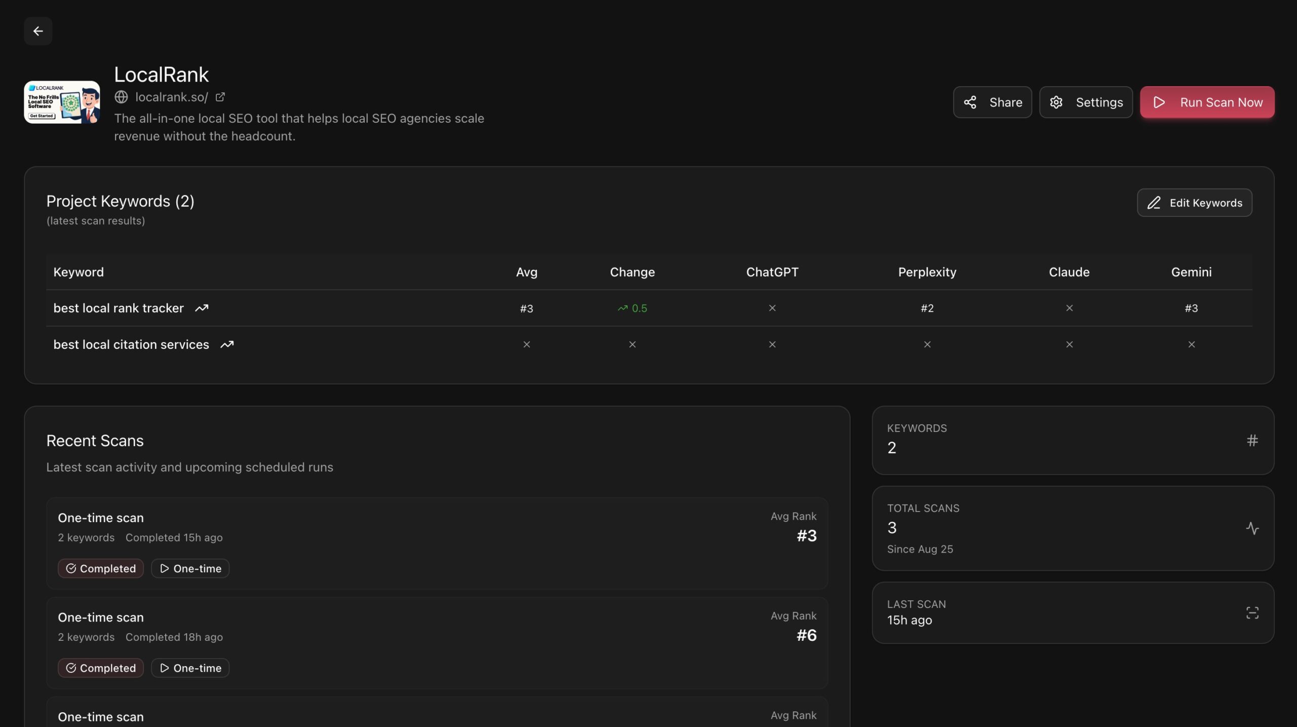Image resolution: width=1297 pixels, height=727 pixels.
Task: Click the back arrow button
Action: click(38, 31)
